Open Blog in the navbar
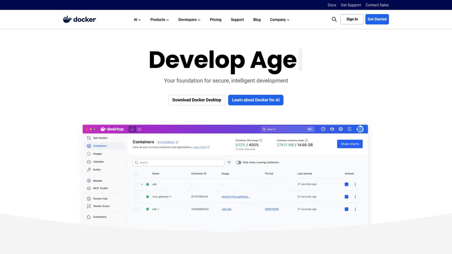 [257, 20]
